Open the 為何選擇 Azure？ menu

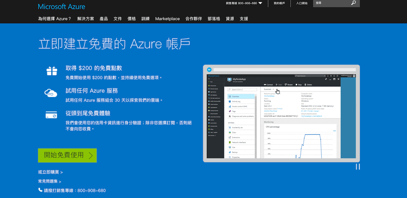tap(55, 19)
